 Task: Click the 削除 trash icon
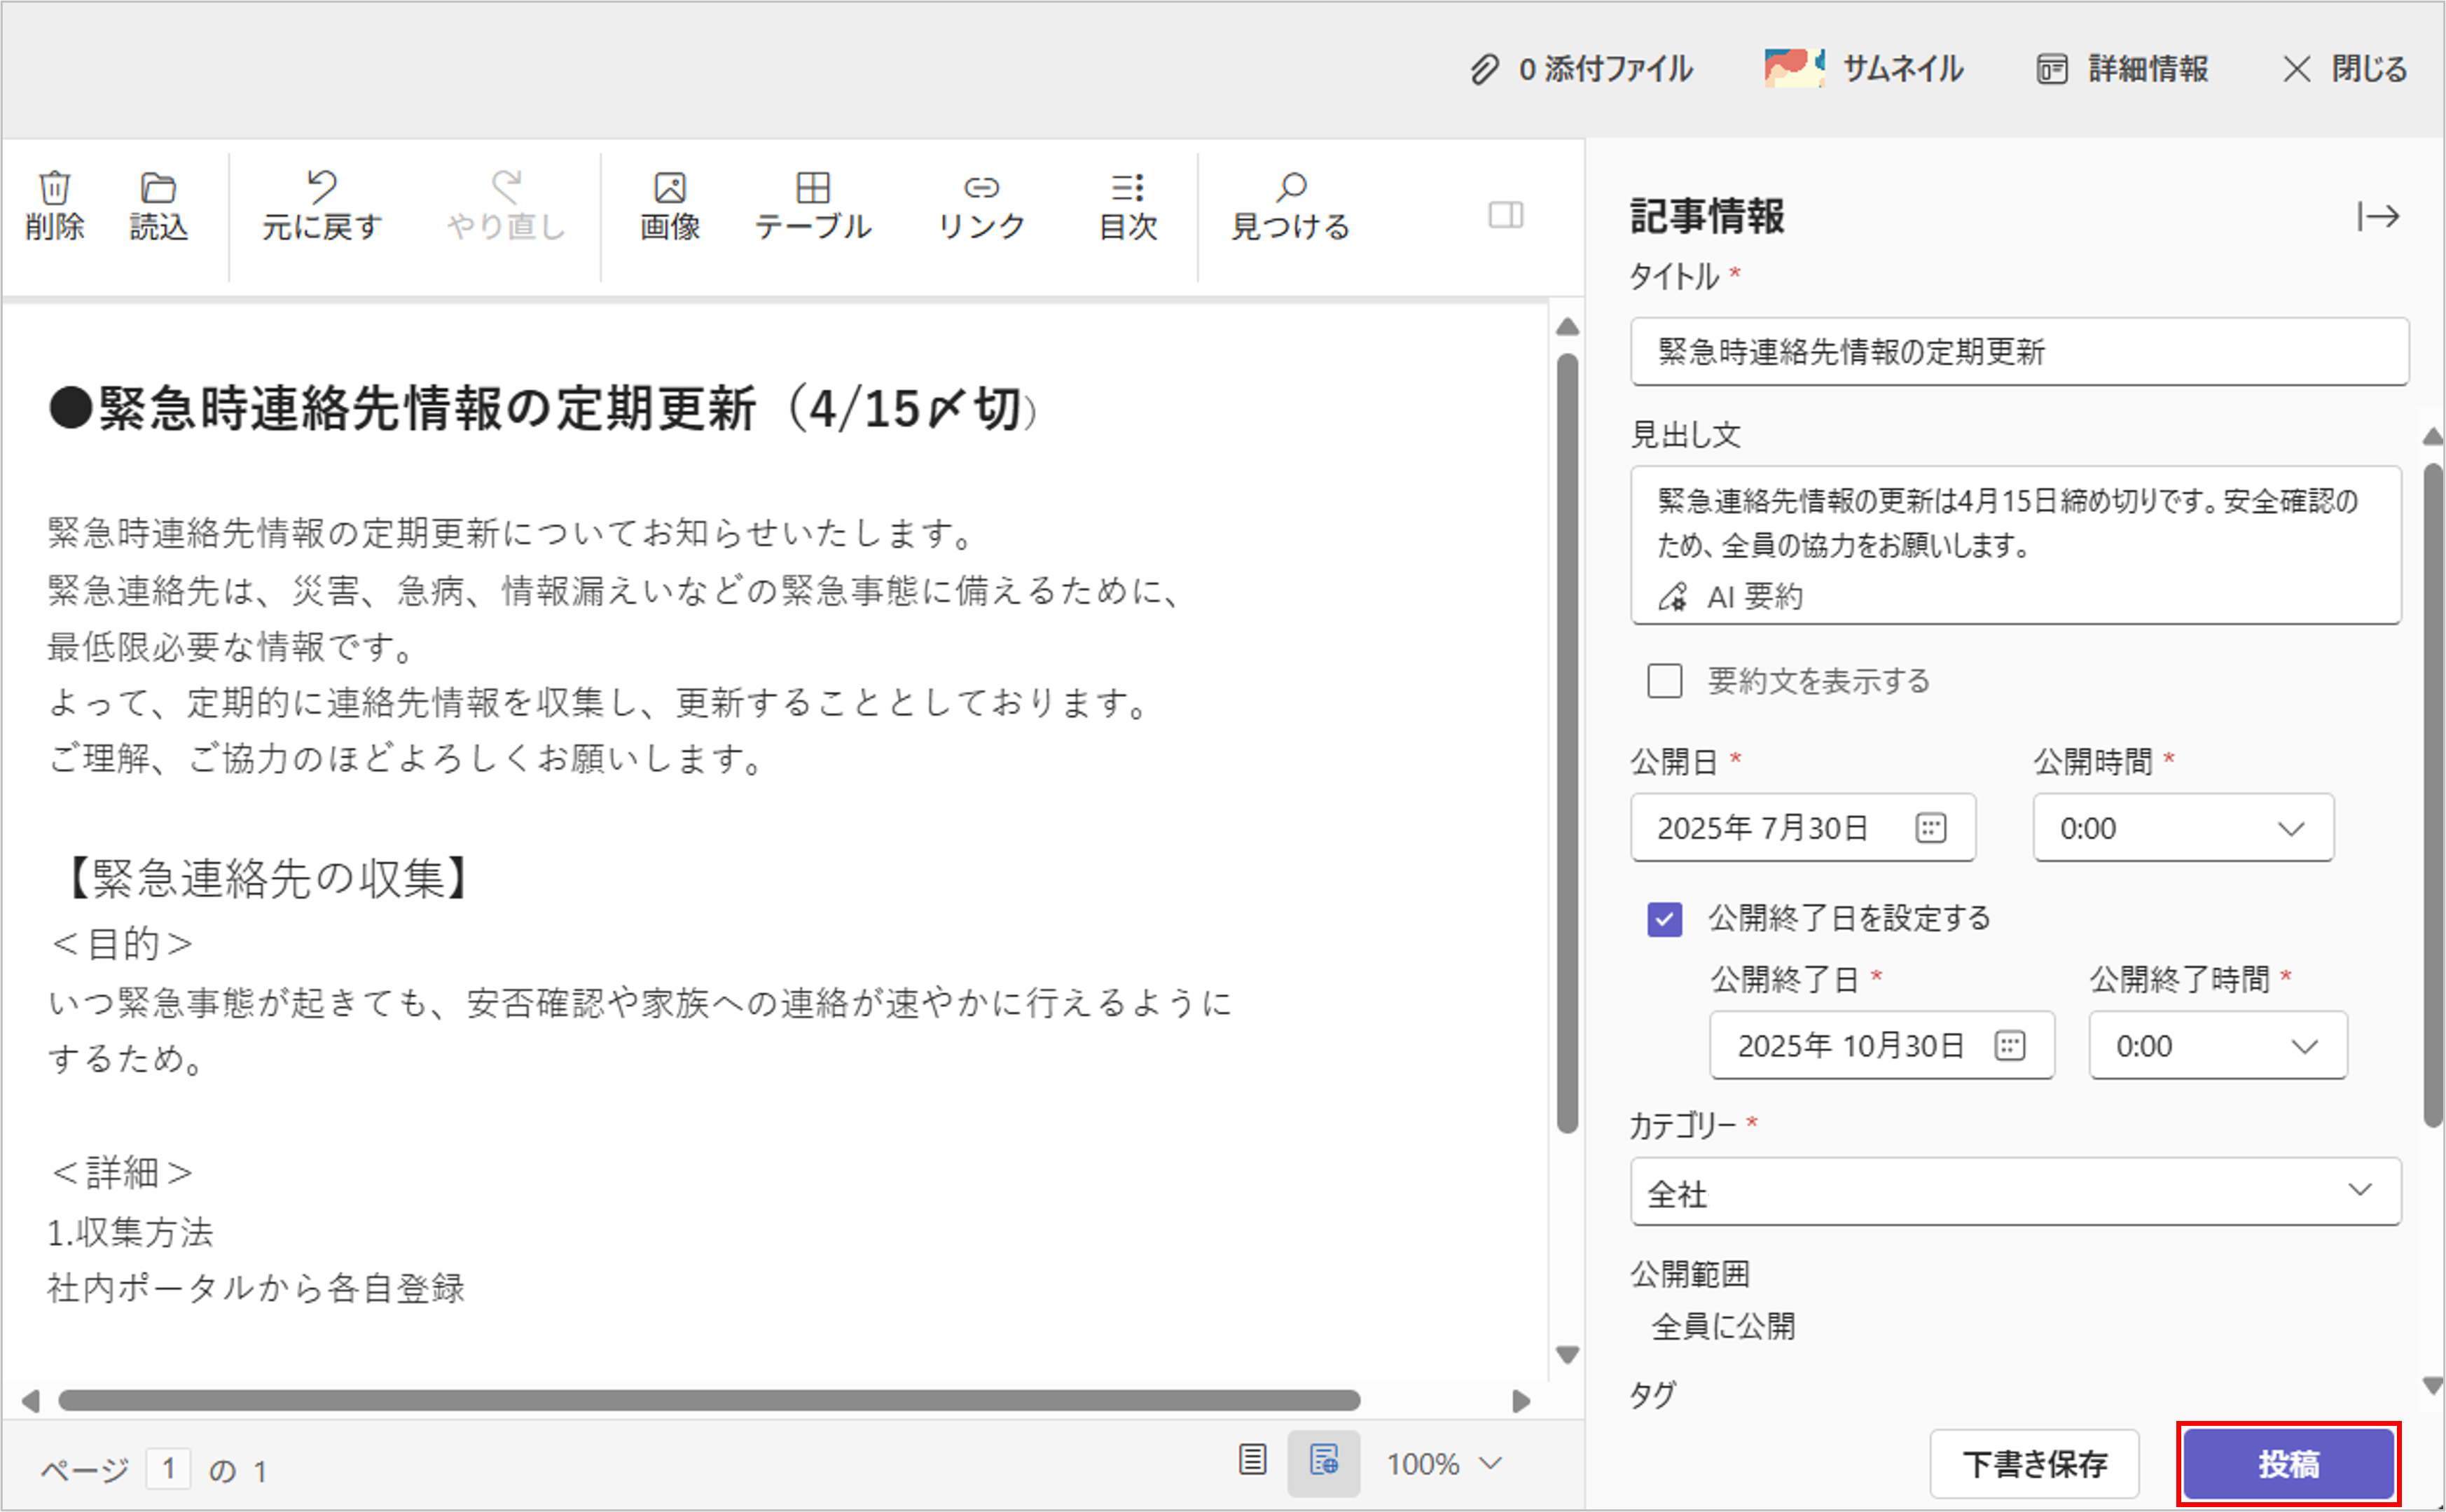coord(54,189)
